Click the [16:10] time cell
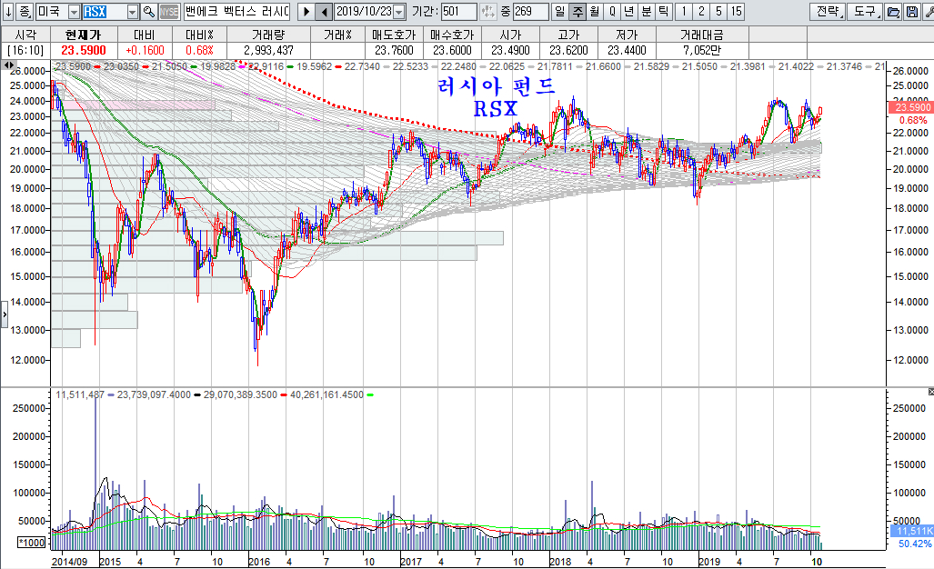Image resolution: width=934 pixels, height=569 pixels. [25, 51]
